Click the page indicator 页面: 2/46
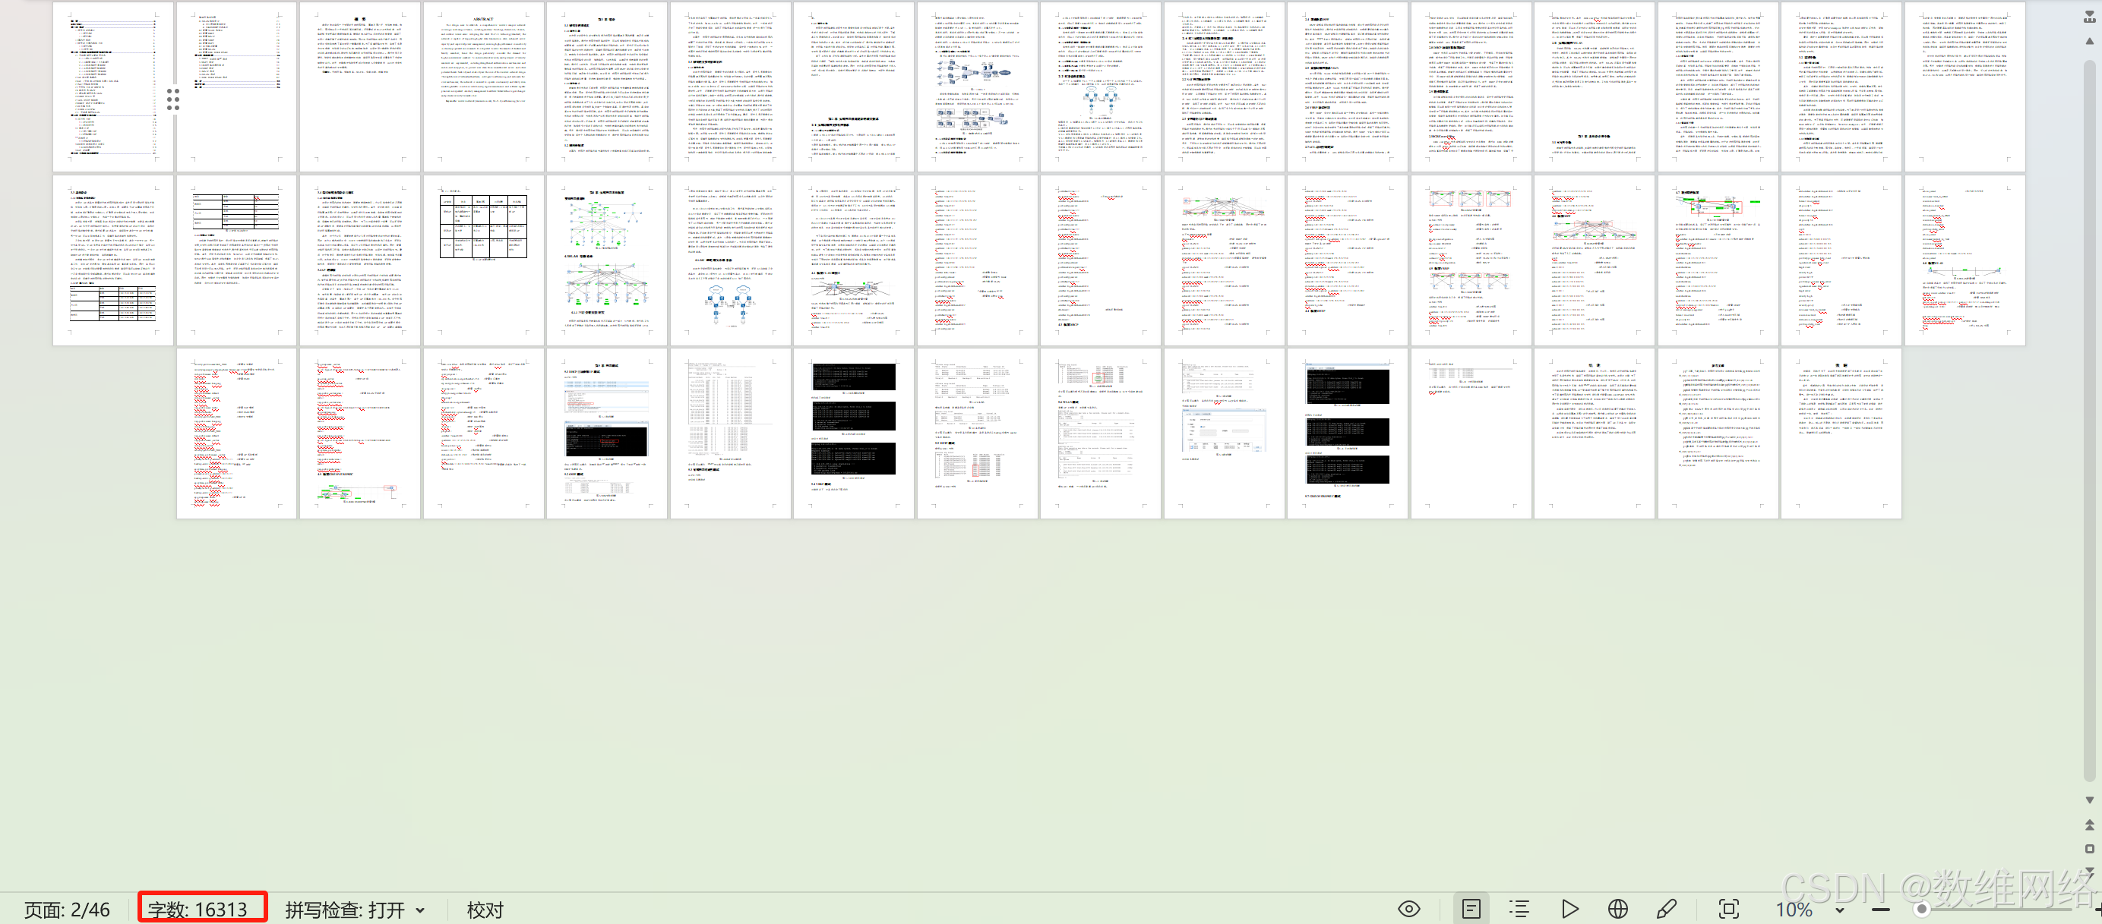Screen dimensions: 2102x924 pyautogui.click(x=67, y=910)
